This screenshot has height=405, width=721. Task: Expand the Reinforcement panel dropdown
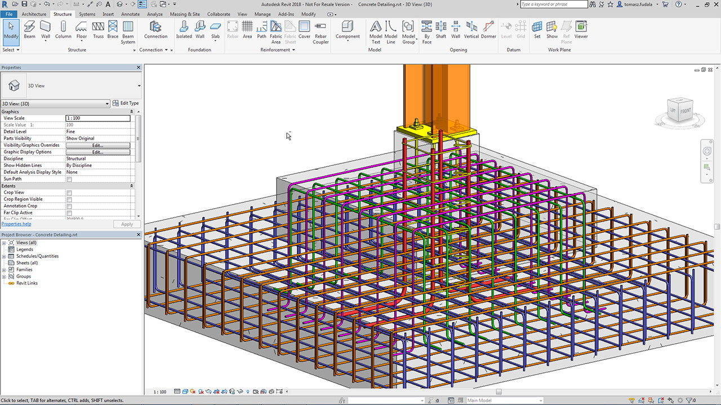[294, 50]
